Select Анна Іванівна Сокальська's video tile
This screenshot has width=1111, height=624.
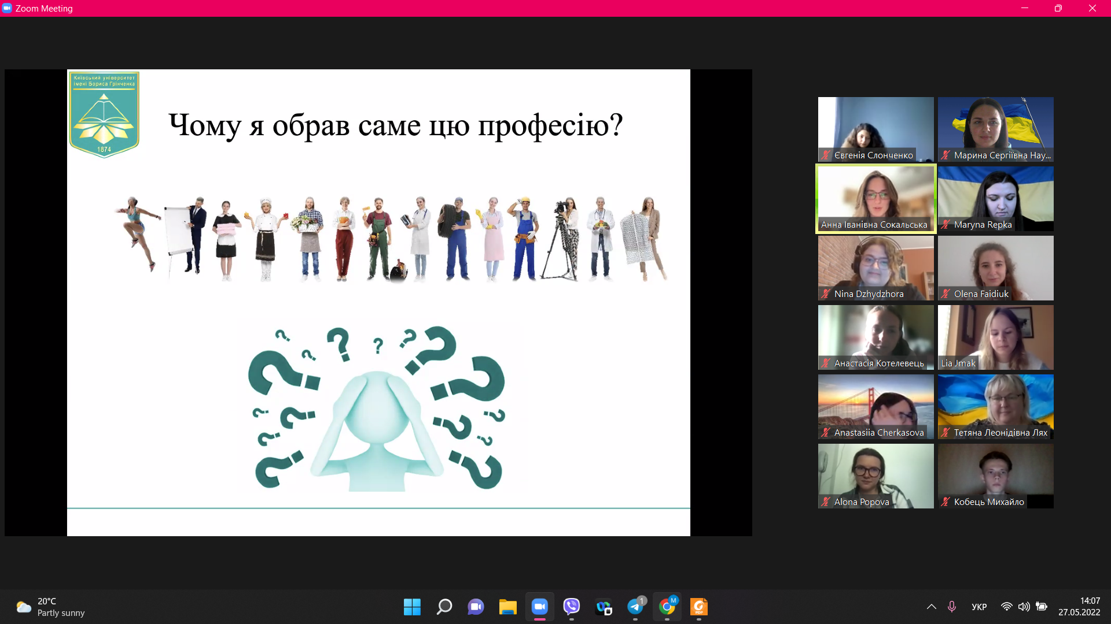(x=875, y=198)
